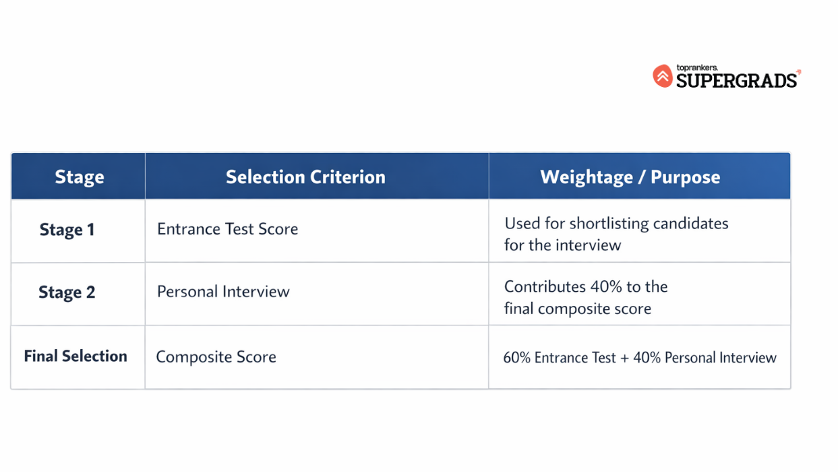This screenshot has height=473, width=838.
Task: Select the Composite Score cell
Action: point(216,357)
